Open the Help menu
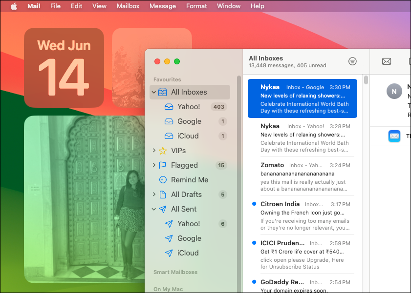This screenshot has width=411, height=293. point(258,6)
